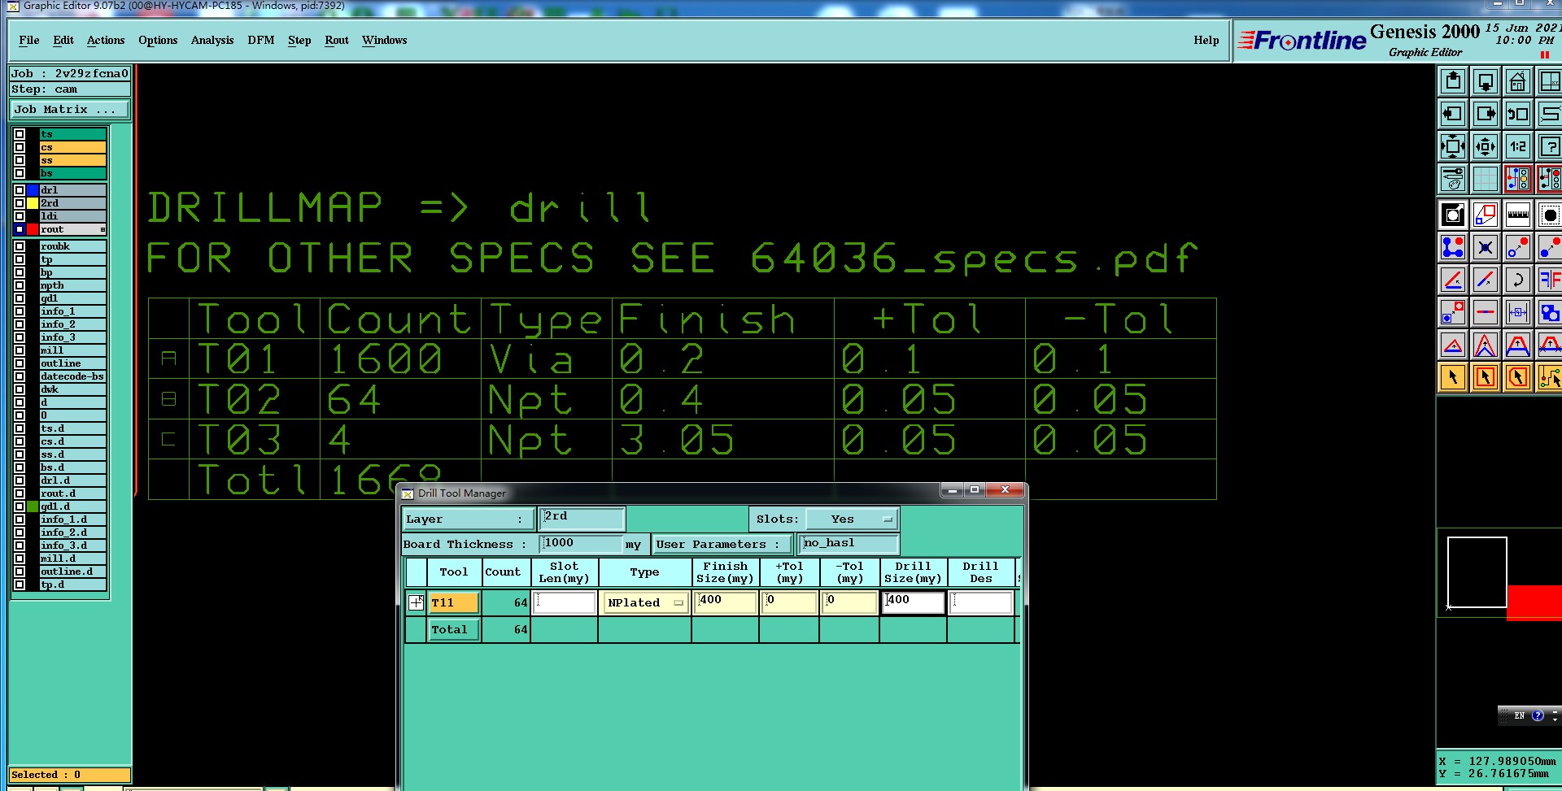Toggle the grid display icon
Screen dimensions: 1562x791
click(x=1485, y=180)
